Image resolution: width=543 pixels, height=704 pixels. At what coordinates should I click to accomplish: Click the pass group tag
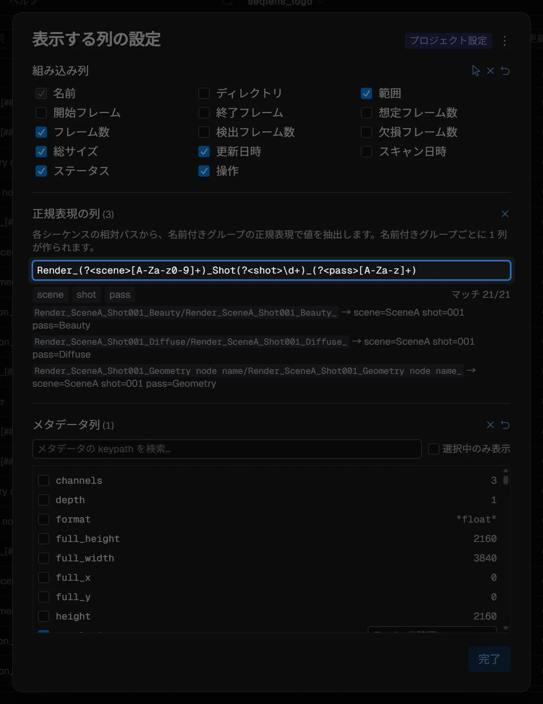[x=120, y=295]
